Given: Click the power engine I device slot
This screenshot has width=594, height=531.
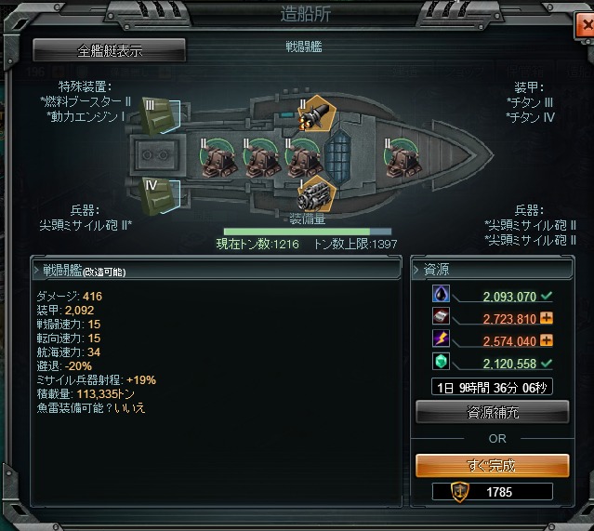Looking at the screenshot, I should (x=317, y=193).
